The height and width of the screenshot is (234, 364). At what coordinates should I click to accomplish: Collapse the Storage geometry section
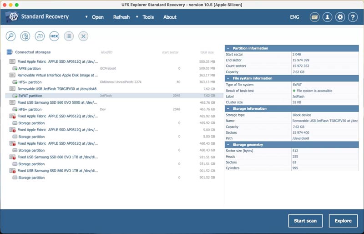click(x=228, y=145)
